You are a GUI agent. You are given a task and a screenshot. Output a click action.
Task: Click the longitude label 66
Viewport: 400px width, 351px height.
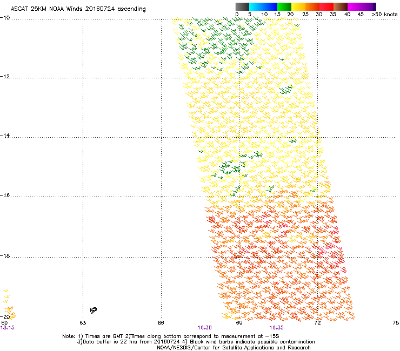[x=161, y=323]
